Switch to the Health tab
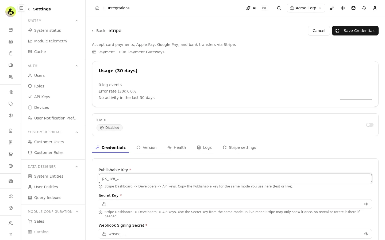 (x=177, y=147)
